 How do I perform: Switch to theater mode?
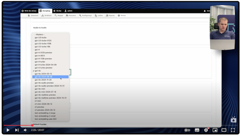click(x=224, y=130)
